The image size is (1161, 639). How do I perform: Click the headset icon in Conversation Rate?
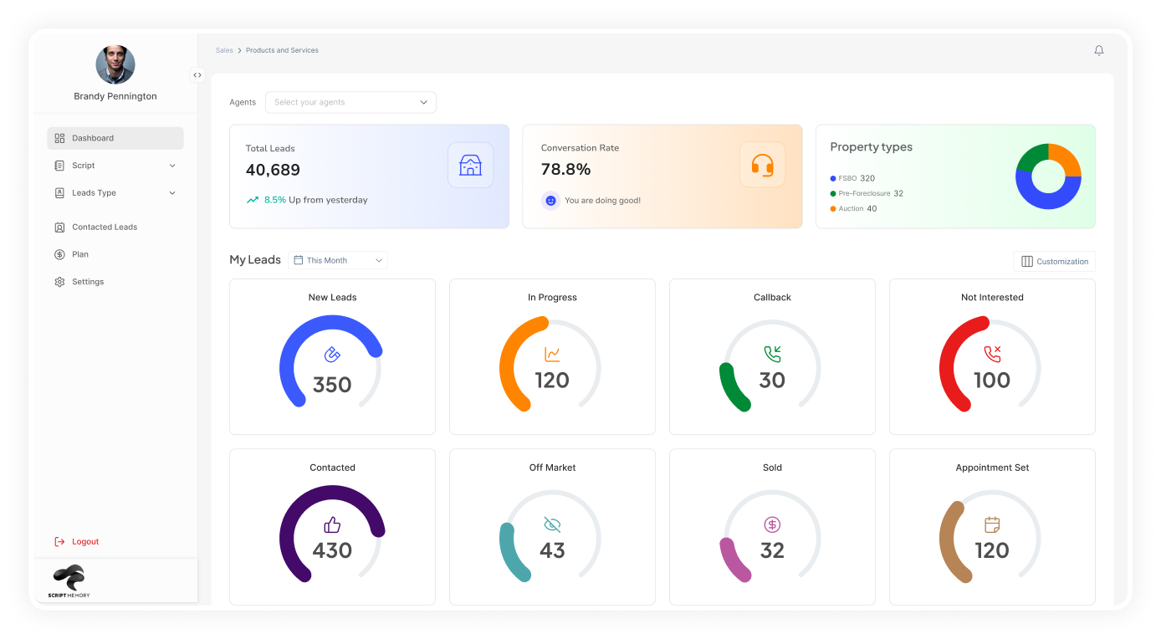(x=761, y=165)
